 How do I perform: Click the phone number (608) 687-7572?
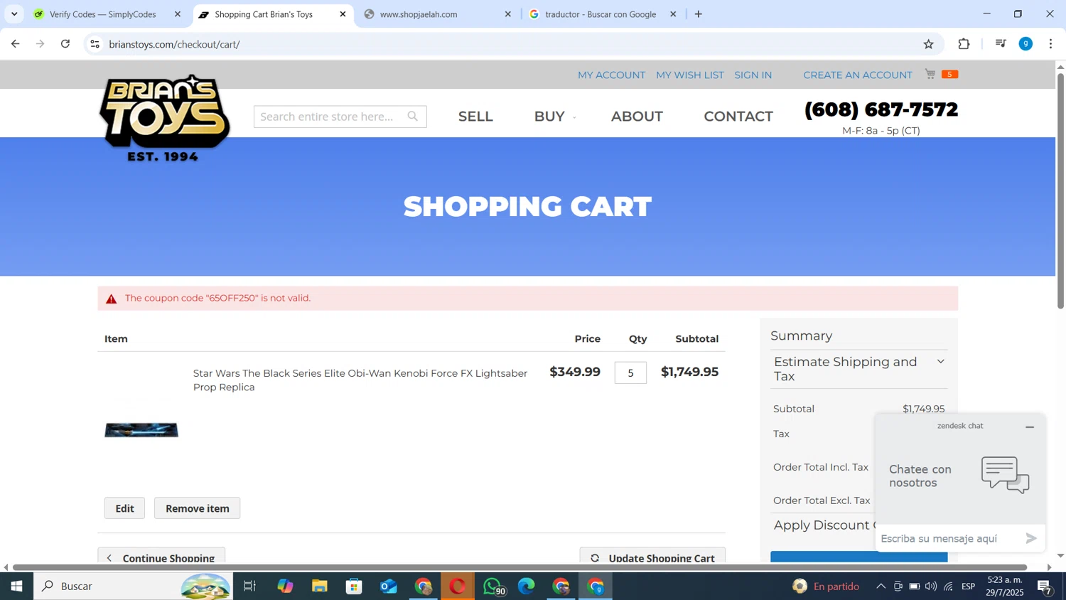881,109
